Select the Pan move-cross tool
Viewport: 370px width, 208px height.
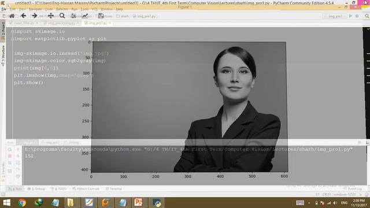51,16
